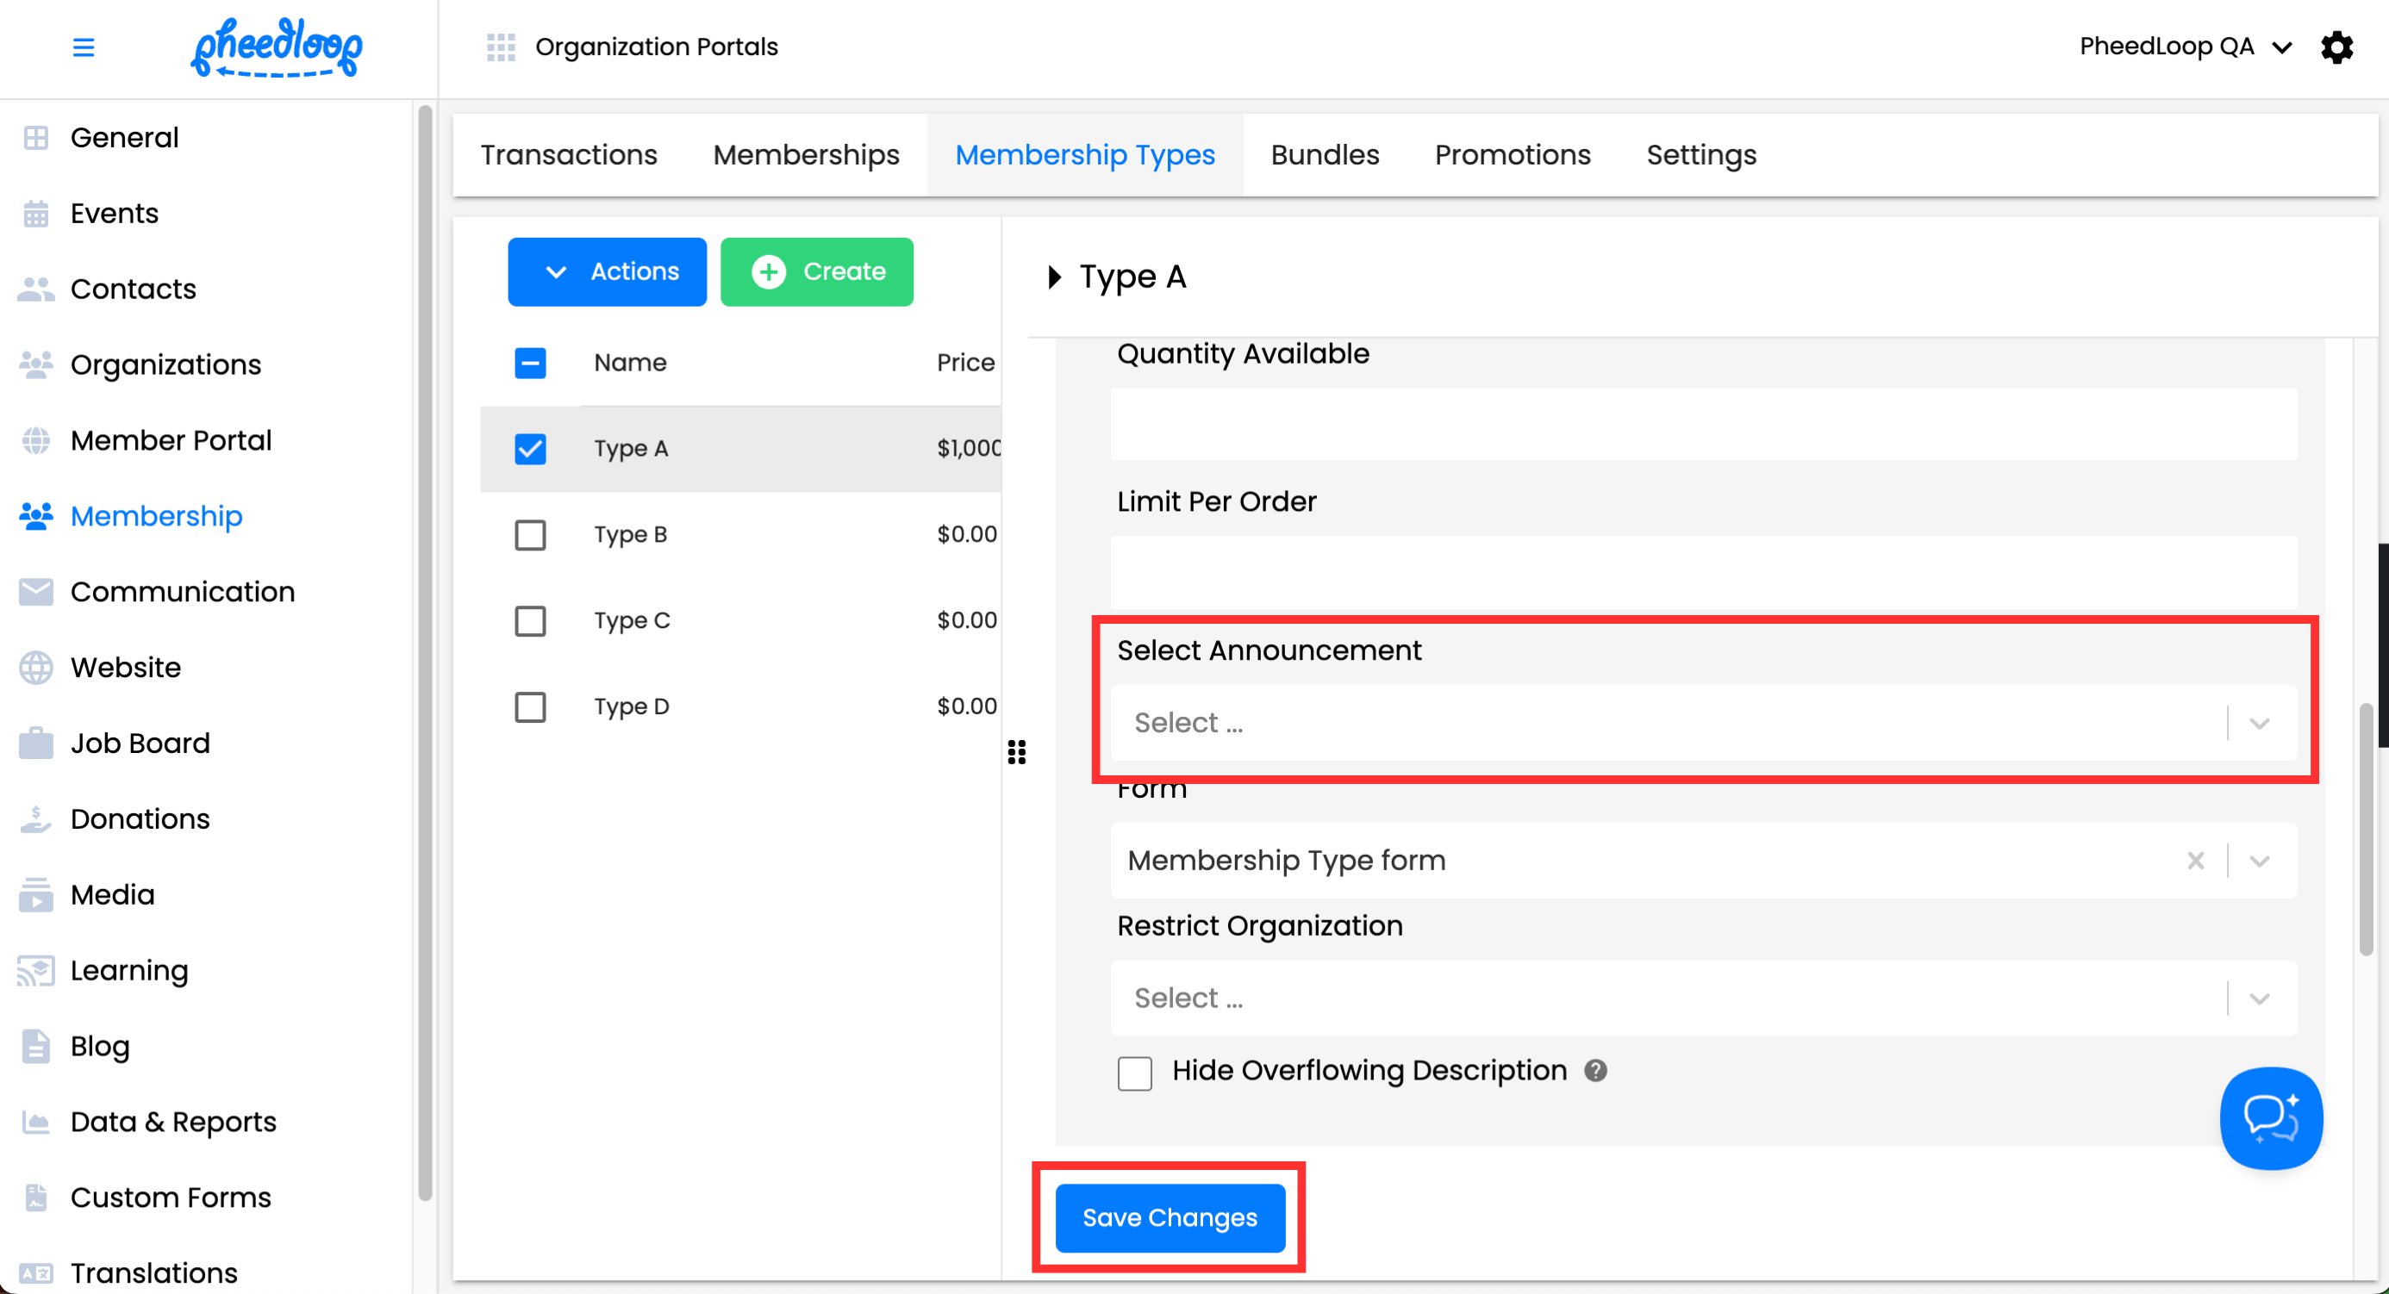
Task: Switch to the Bundles tab
Action: click(x=1325, y=155)
